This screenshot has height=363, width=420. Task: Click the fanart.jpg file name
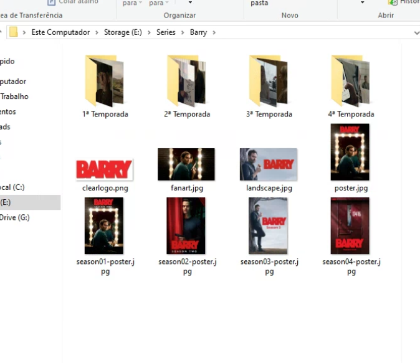[187, 188]
